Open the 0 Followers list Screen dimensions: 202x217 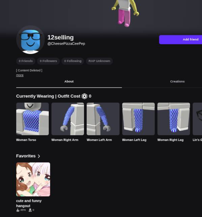click(x=48, y=61)
